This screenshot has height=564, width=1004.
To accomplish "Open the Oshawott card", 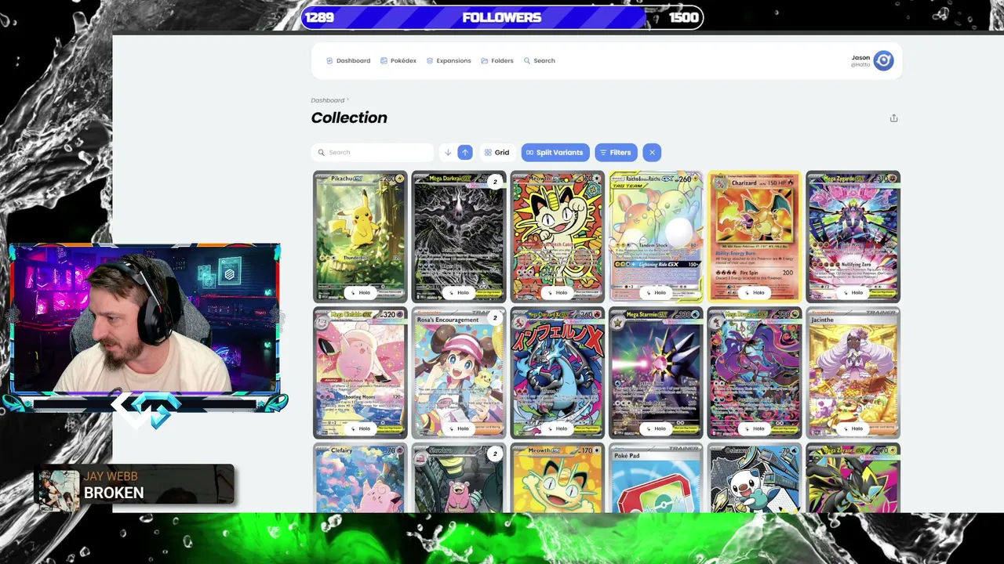I will coord(755,479).
